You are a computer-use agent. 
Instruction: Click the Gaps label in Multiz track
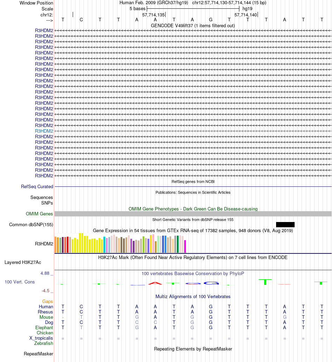pos(48,301)
